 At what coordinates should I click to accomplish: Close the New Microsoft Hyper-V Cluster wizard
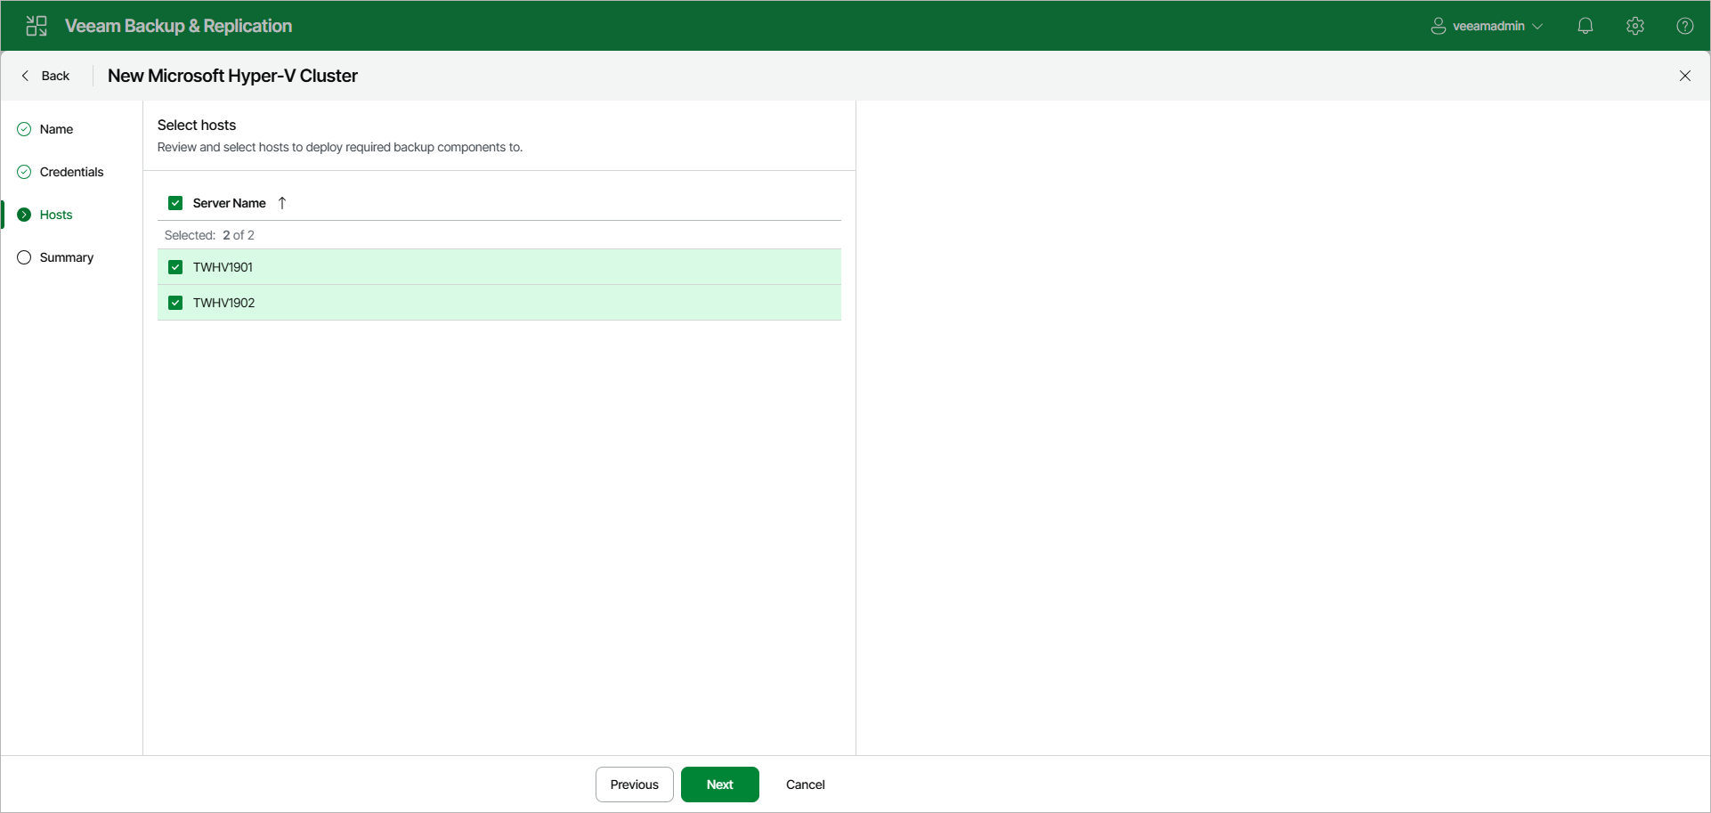point(1685,76)
